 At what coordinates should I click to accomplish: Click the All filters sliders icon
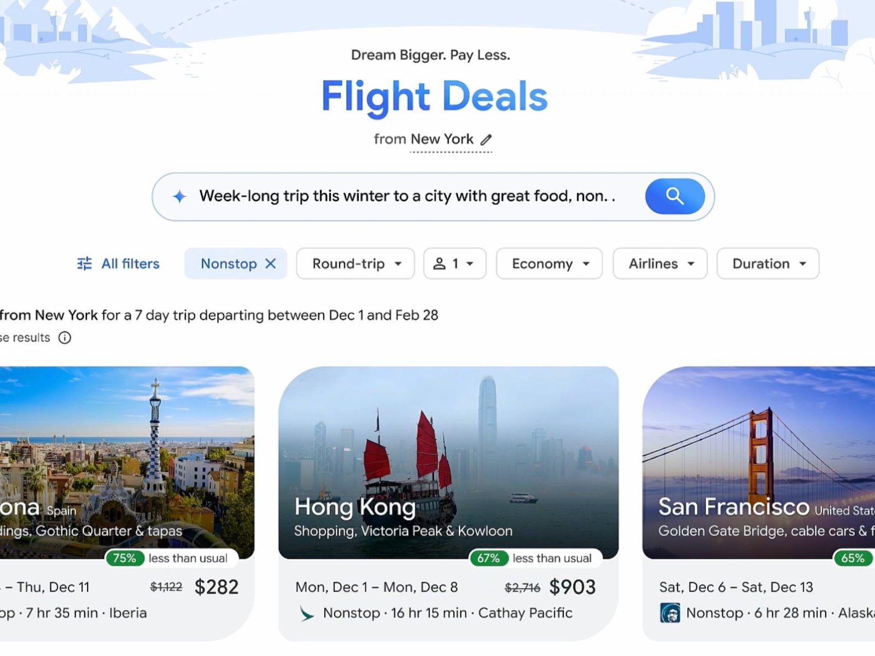(x=84, y=263)
